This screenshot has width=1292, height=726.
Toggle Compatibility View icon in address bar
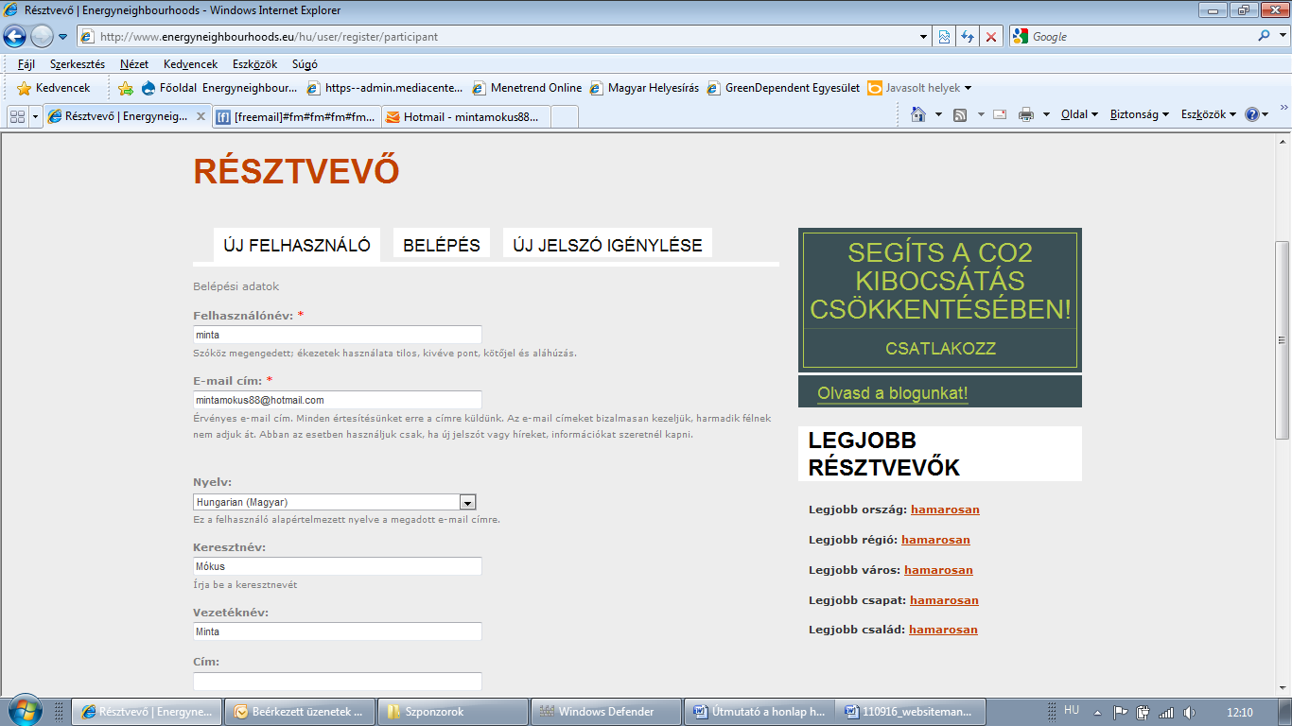pos(944,37)
